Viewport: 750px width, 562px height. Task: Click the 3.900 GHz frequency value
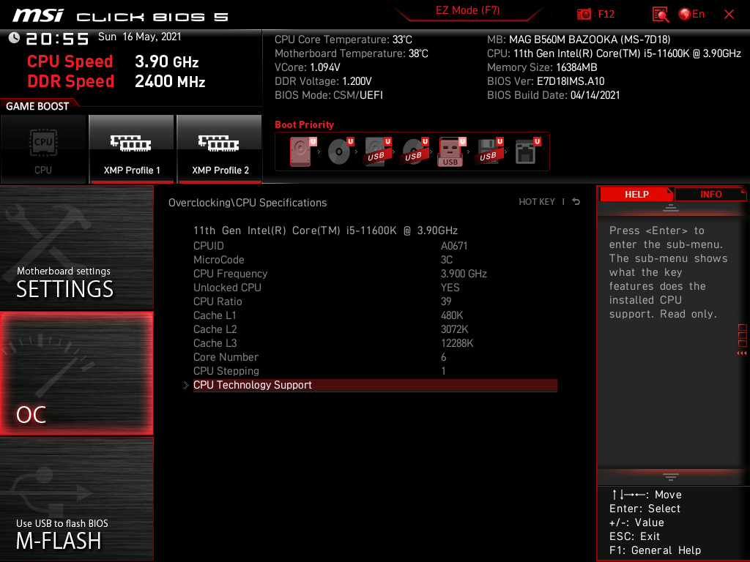pos(464,274)
